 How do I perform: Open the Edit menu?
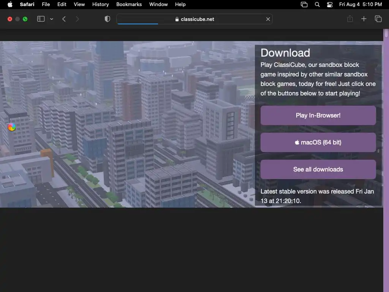click(62, 5)
